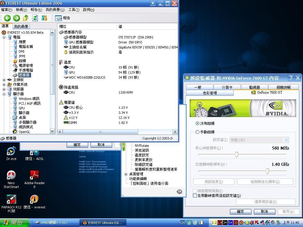The height and width of the screenshot is (227, 303).
Task: Expand the 桌面管理 node in NVIDIA menu
Action: 126,174
